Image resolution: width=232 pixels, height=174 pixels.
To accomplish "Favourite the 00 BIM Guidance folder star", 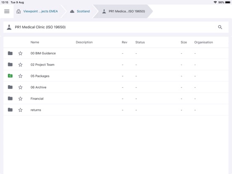I will 21,53.
